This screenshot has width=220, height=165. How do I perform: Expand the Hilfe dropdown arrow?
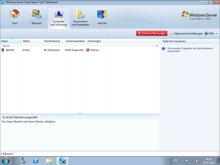coord(217,34)
